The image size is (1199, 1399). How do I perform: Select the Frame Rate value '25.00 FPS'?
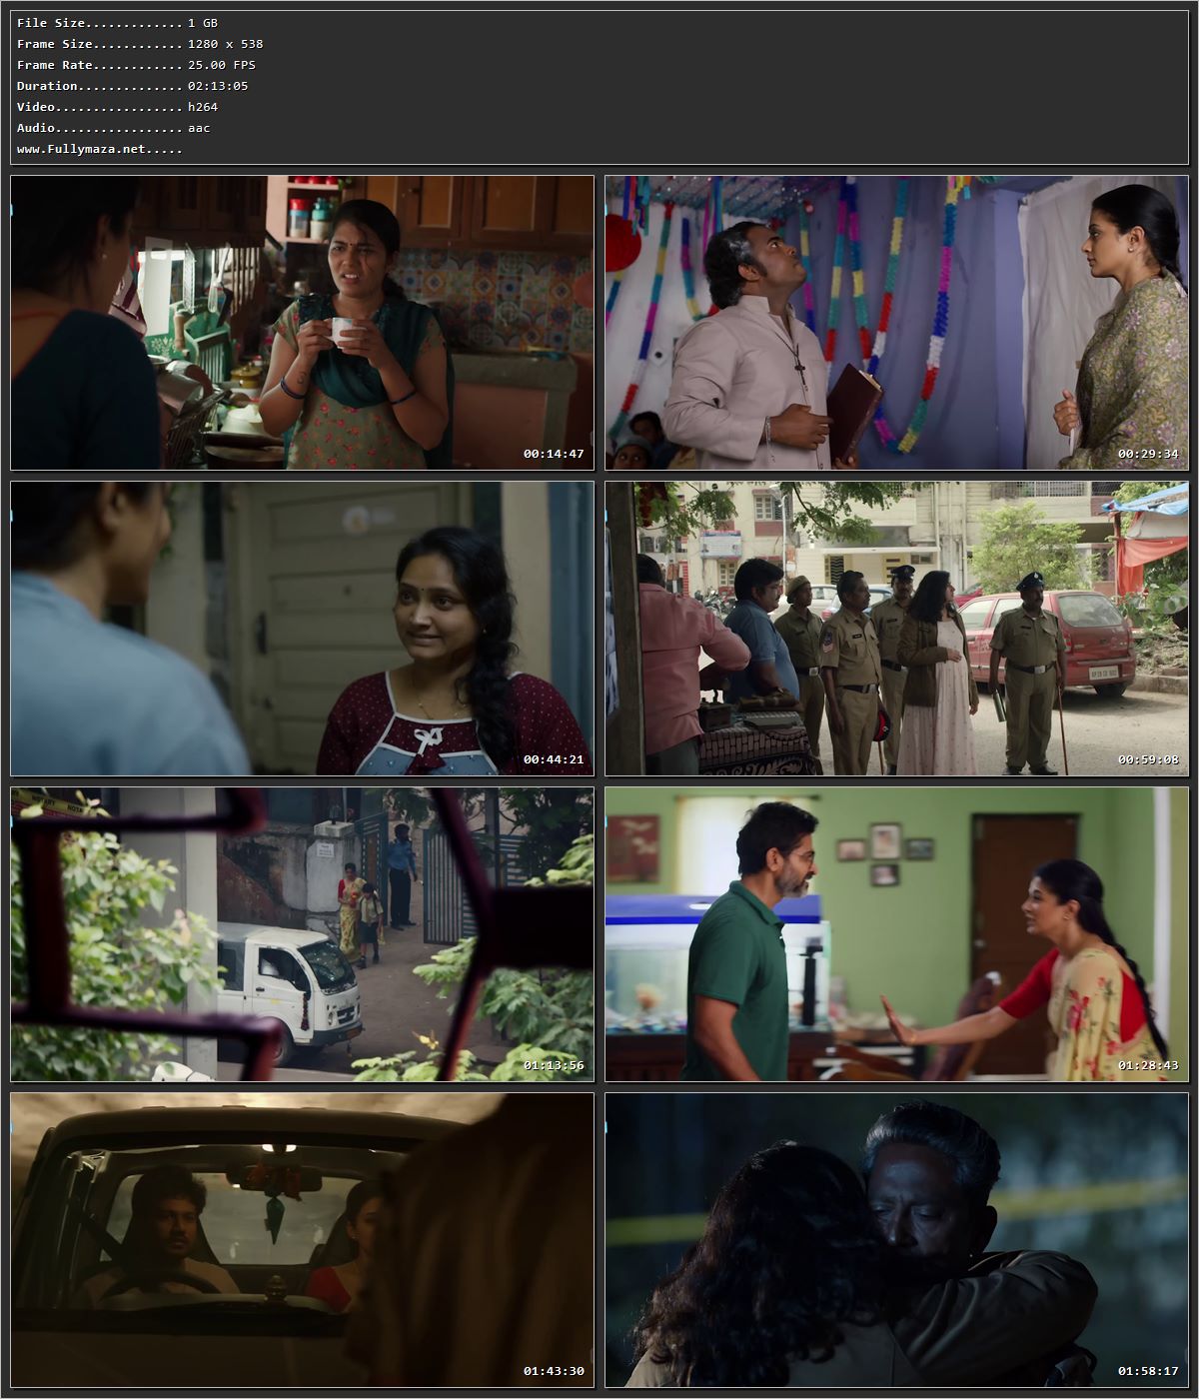click(222, 65)
